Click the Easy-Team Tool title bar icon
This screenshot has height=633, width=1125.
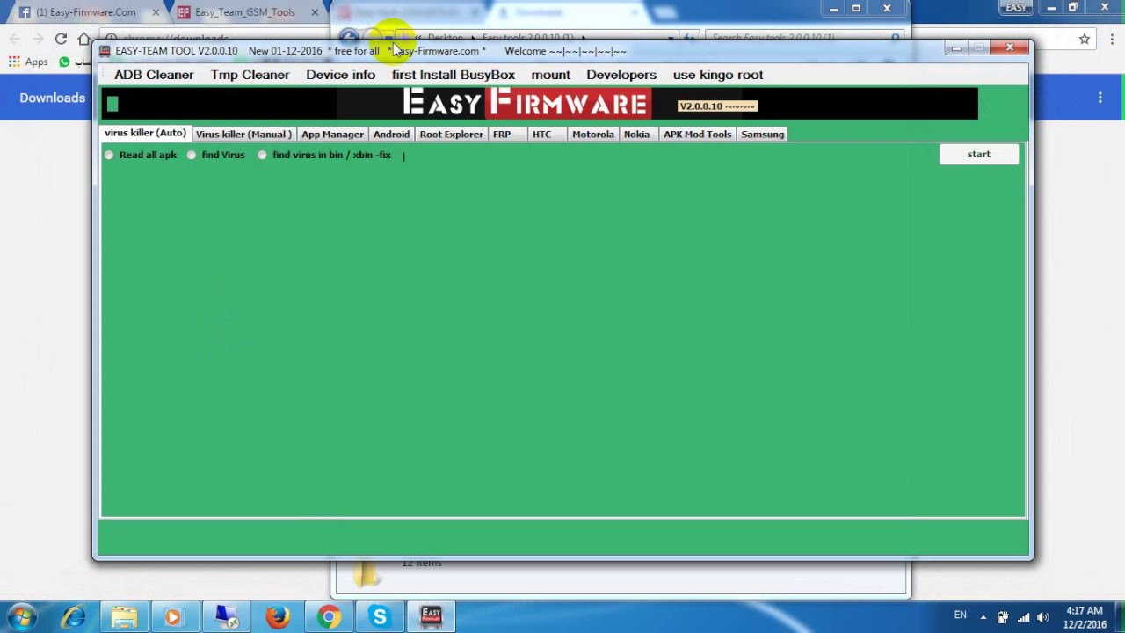coord(105,51)
